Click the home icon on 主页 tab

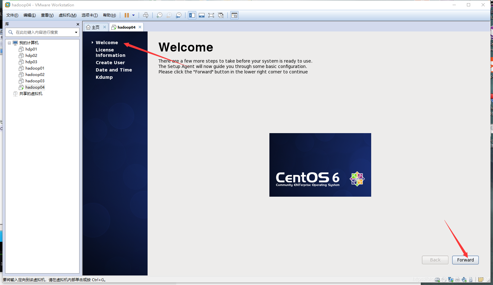88,27
